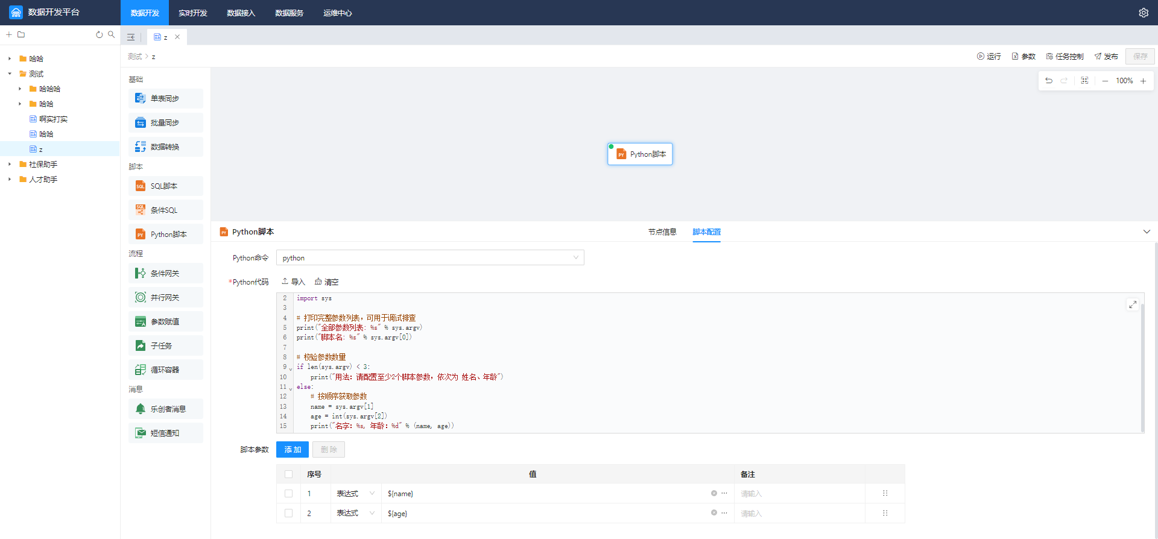This screenshot has height=539, width=1158.
Task: Expand the 社保助手 folder
Action: coord(10,164)
